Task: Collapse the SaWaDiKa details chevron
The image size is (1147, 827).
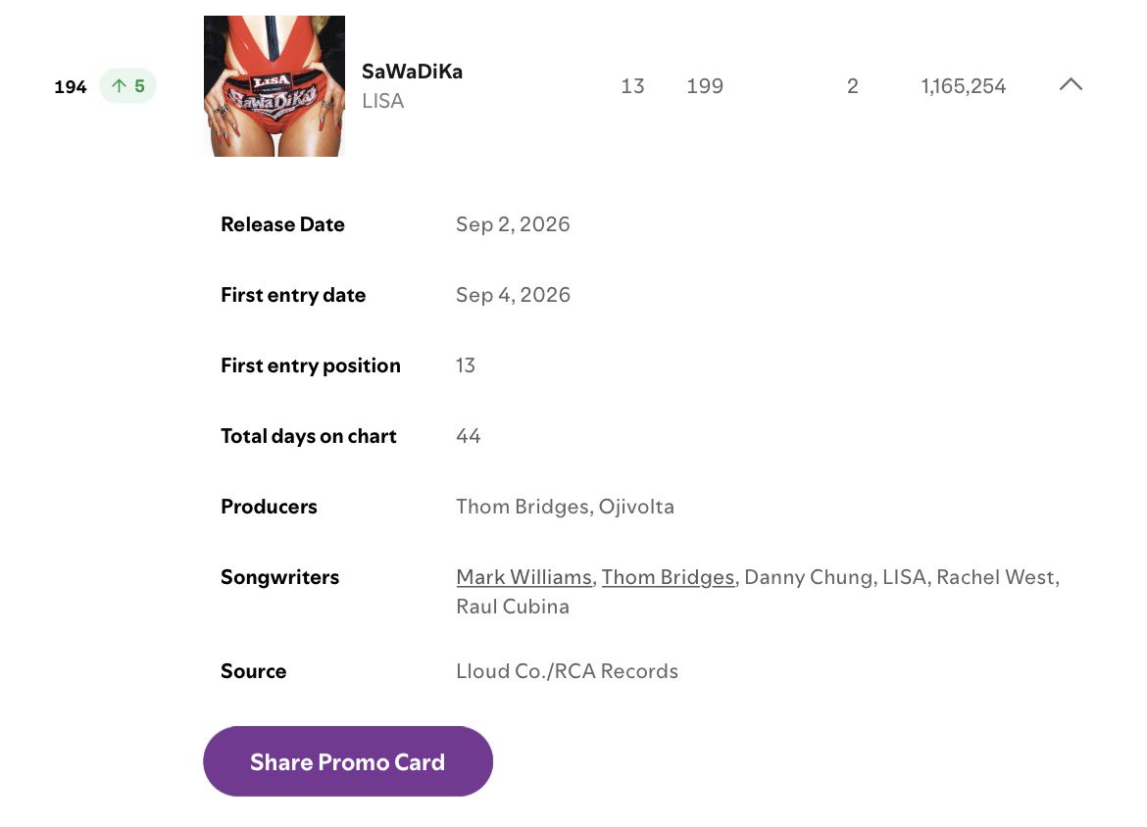Action: pos(1071,85)
